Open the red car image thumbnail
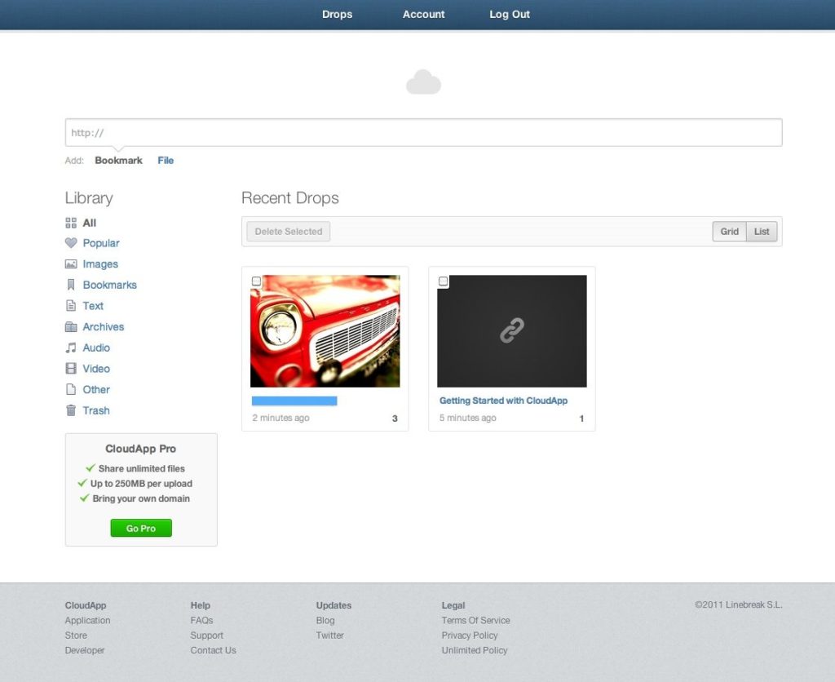Image resolution: width=835 pixels, height=682 pixels. (x=325, y=331)
